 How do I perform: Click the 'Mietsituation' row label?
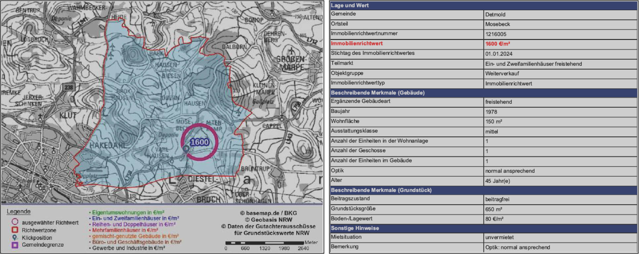(346, 237)
